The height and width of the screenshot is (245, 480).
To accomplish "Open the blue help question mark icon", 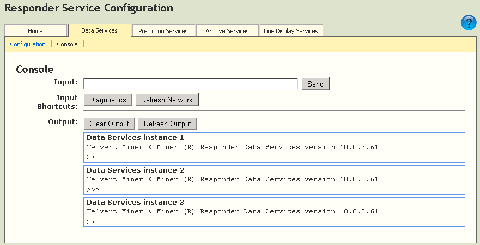I will tap(469, 23).
